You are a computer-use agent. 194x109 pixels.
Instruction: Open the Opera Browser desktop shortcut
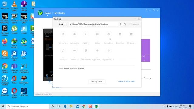[14, 93]
